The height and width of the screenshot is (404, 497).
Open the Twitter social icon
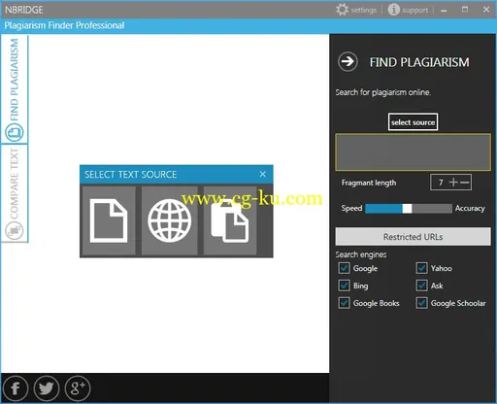tap(47, 388)
